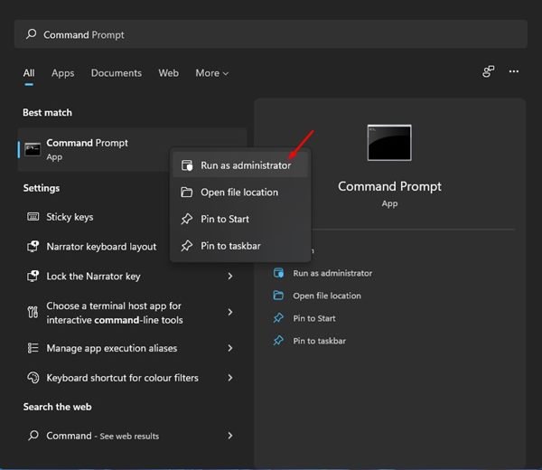Click Open file location in right panel
Screen dimensions: 542x470
pyautogui.click(x=326, y=296)
